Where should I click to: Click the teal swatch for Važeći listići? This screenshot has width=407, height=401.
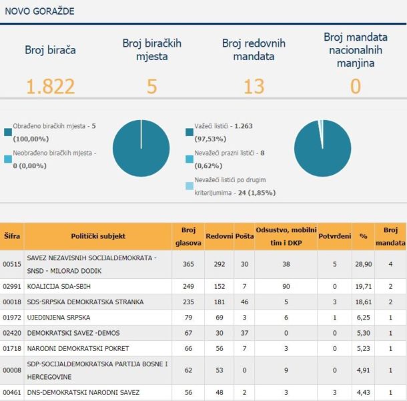coord(190,132)
